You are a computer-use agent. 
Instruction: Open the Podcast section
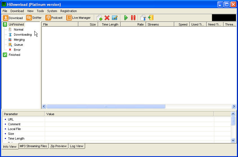coord(54,18)
